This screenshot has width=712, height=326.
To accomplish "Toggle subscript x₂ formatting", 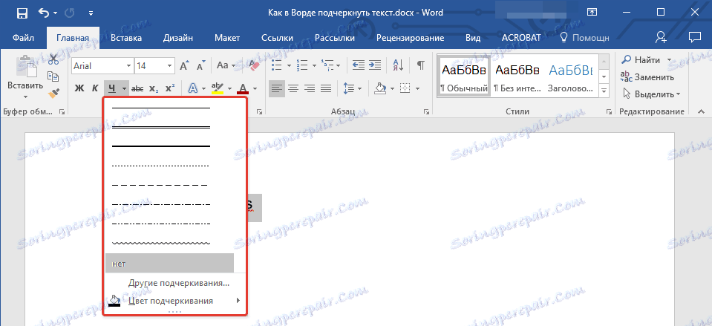I will pos(154,88).
